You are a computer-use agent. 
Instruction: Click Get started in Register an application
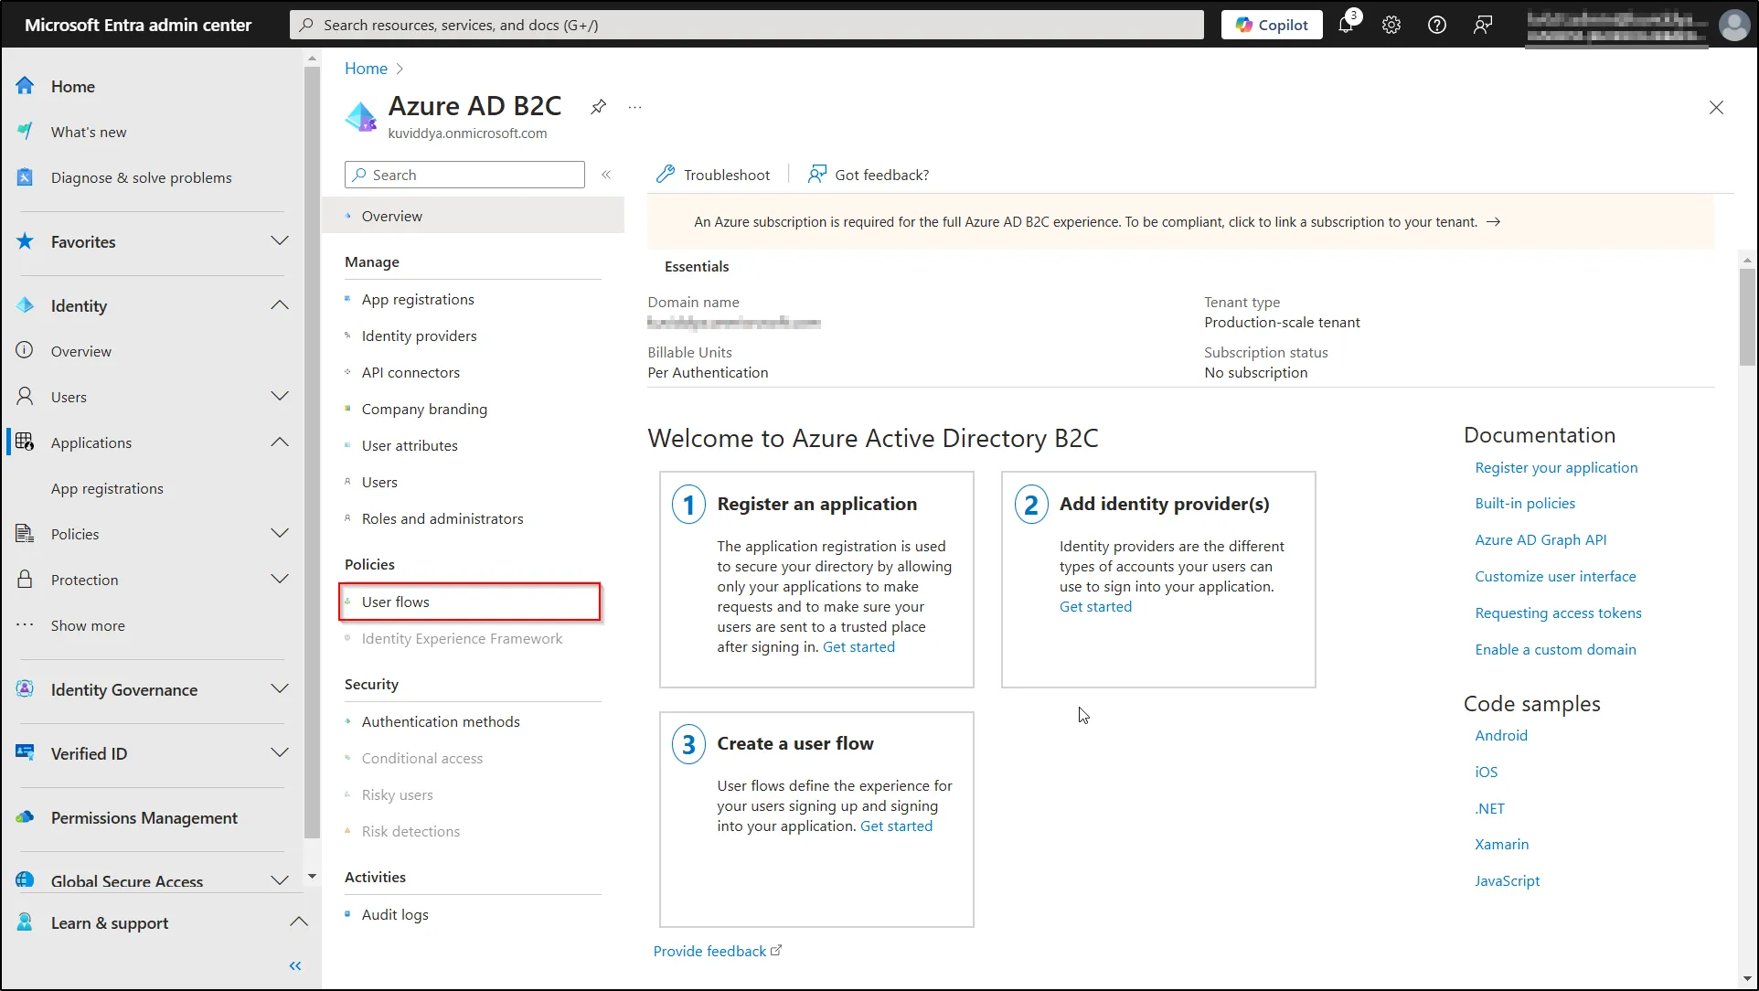coord(858,647)
